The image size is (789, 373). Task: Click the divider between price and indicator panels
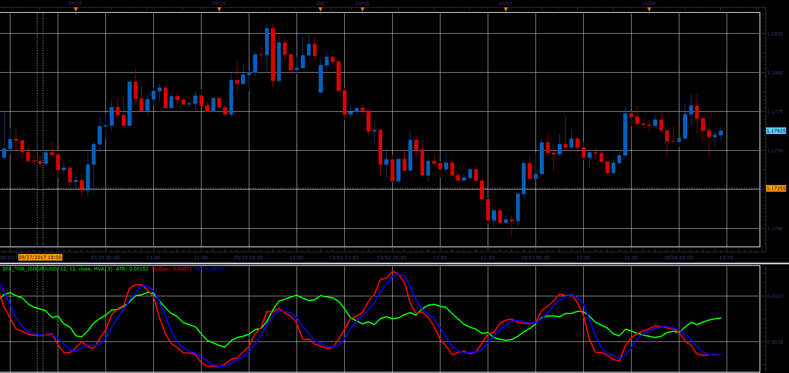pos(394,263)
